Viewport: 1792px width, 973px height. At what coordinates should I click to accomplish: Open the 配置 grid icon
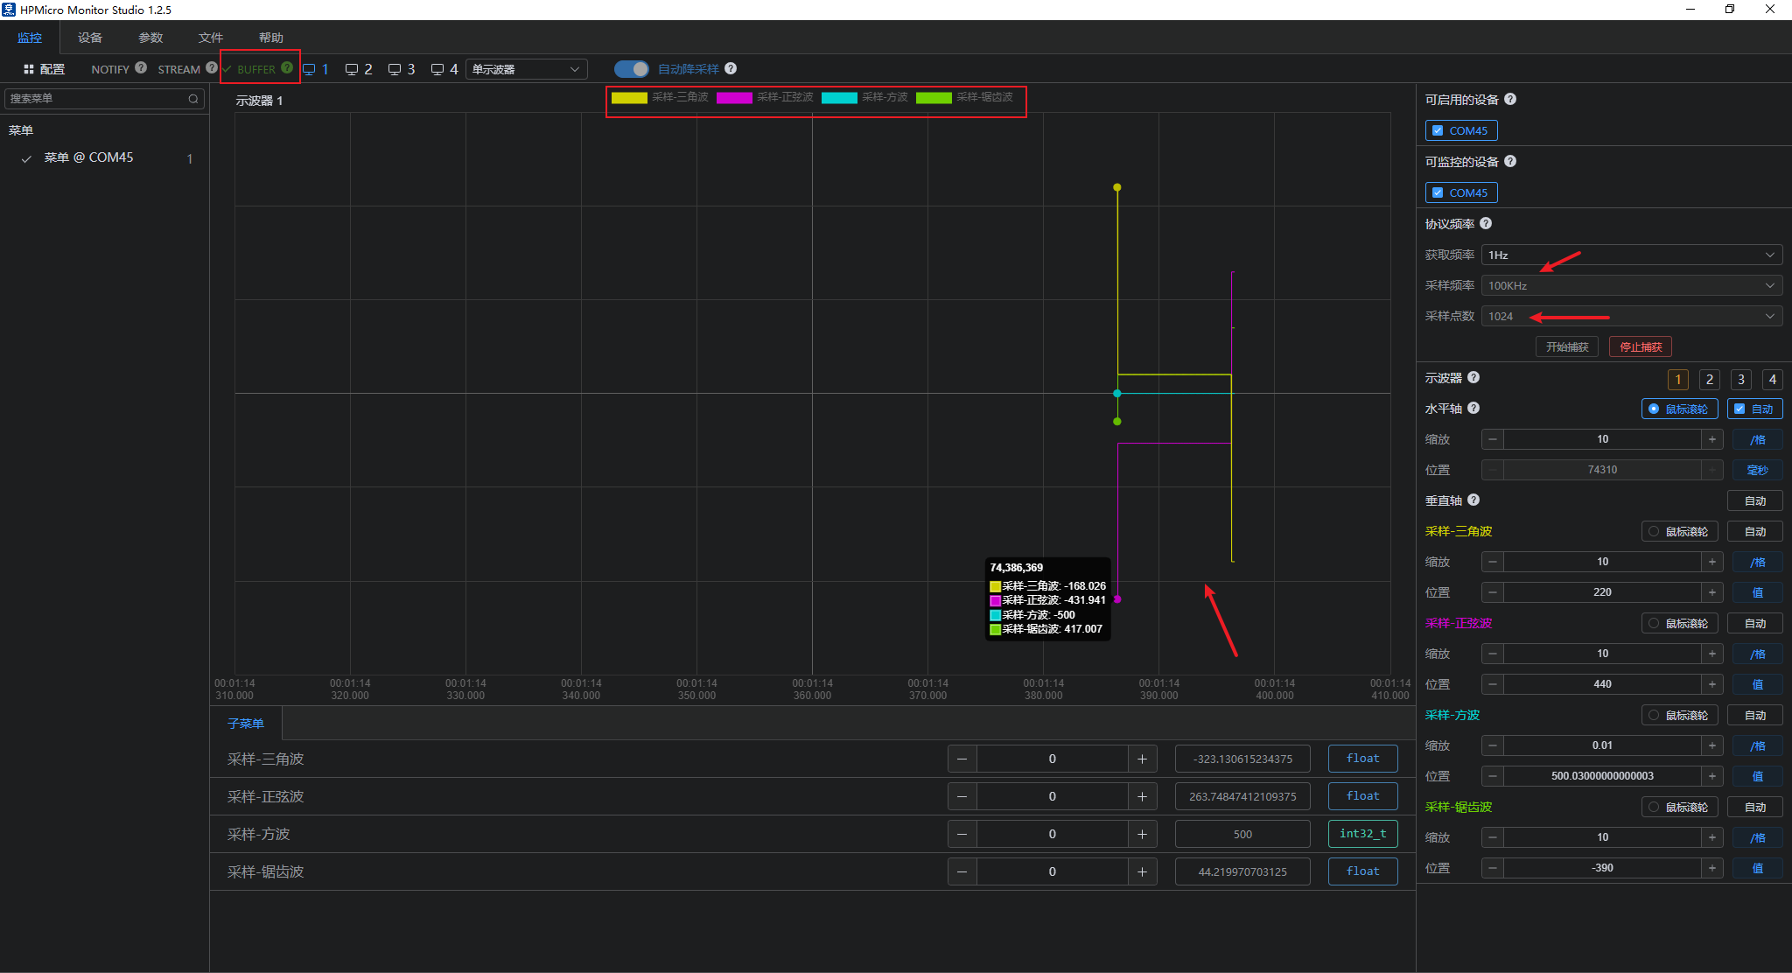[x=29, y=69]
